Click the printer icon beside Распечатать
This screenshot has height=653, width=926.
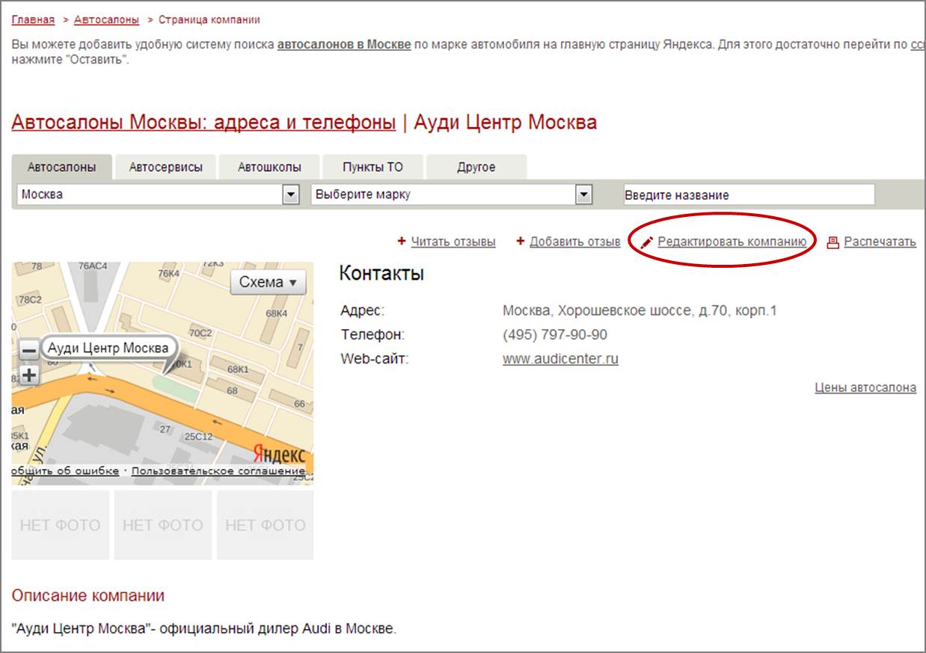(833, 242)
